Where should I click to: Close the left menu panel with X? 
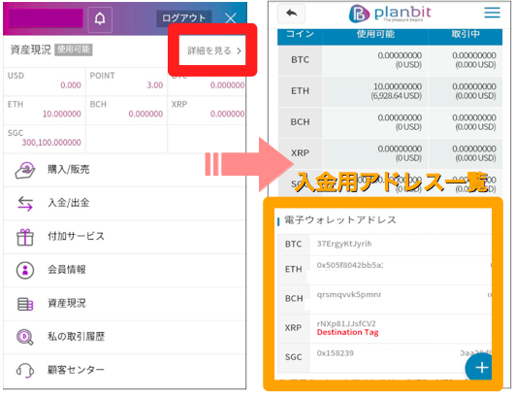pos(231,18)
